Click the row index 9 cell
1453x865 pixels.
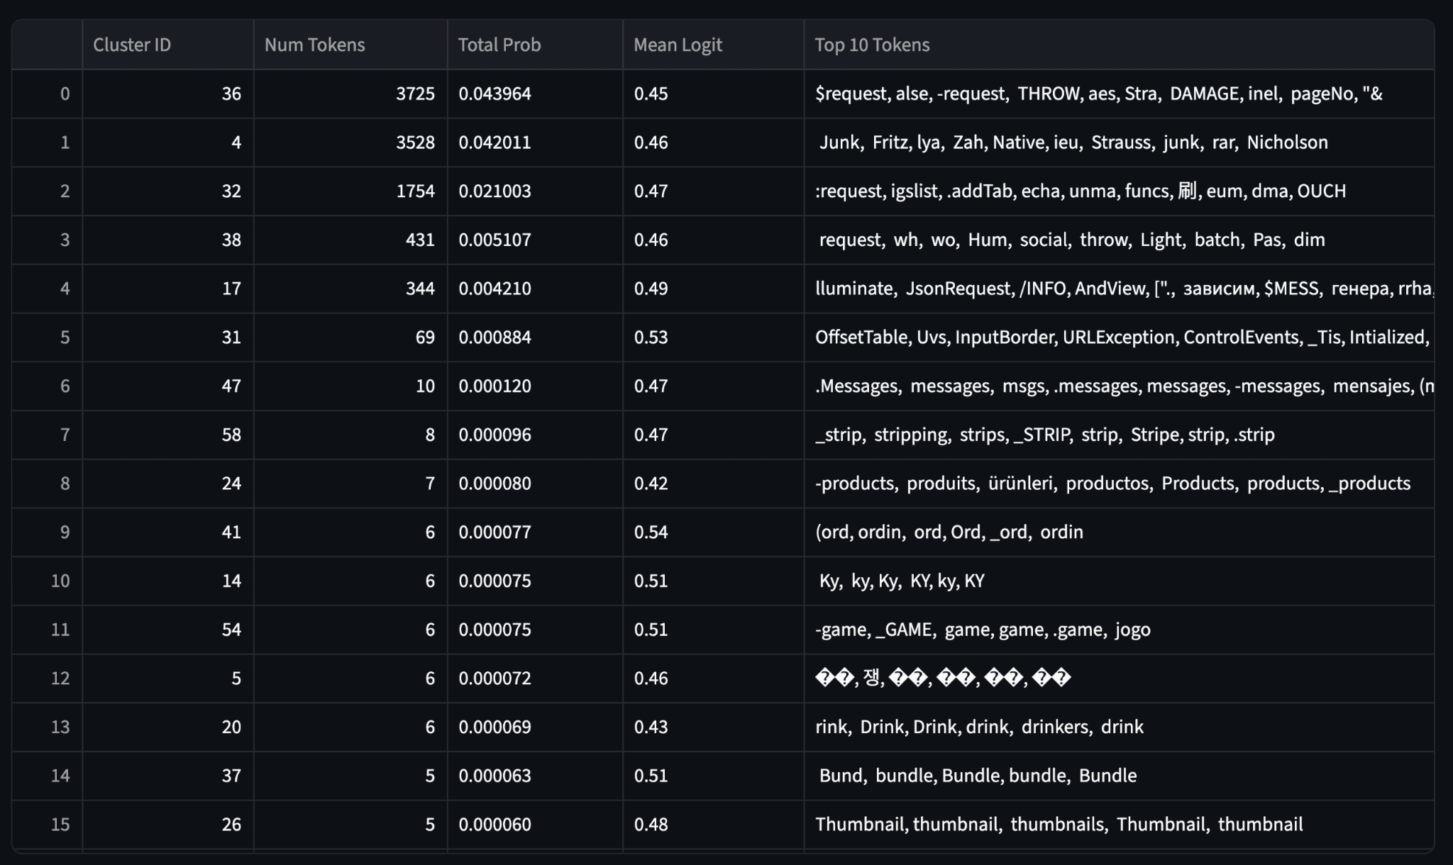(48, 532)
